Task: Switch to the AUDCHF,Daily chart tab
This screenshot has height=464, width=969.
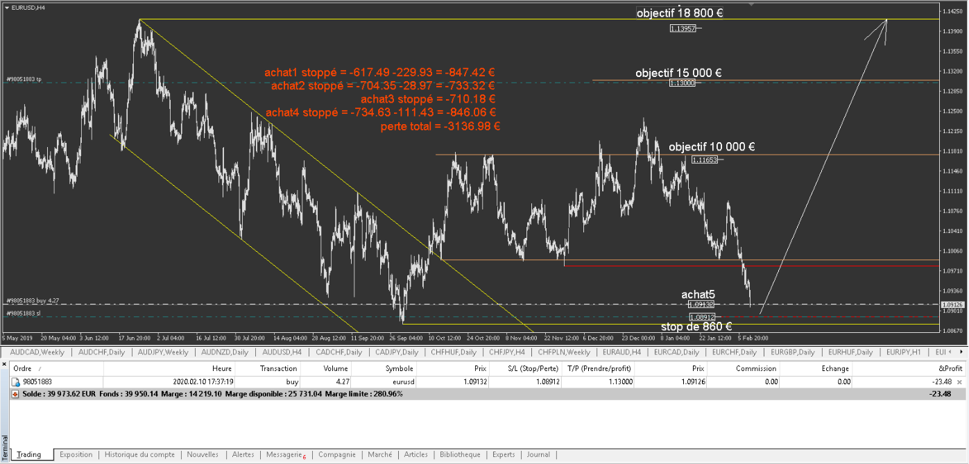Action: 101,352
